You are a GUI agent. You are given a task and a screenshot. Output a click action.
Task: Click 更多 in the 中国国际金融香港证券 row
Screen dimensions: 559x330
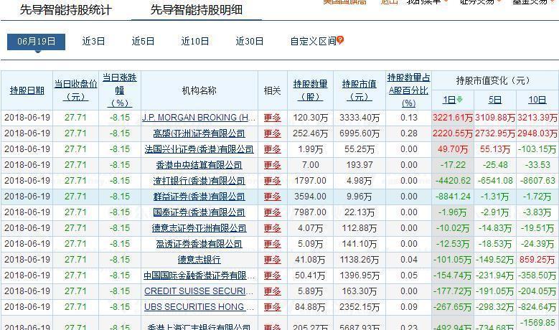[x=273, y=275]
